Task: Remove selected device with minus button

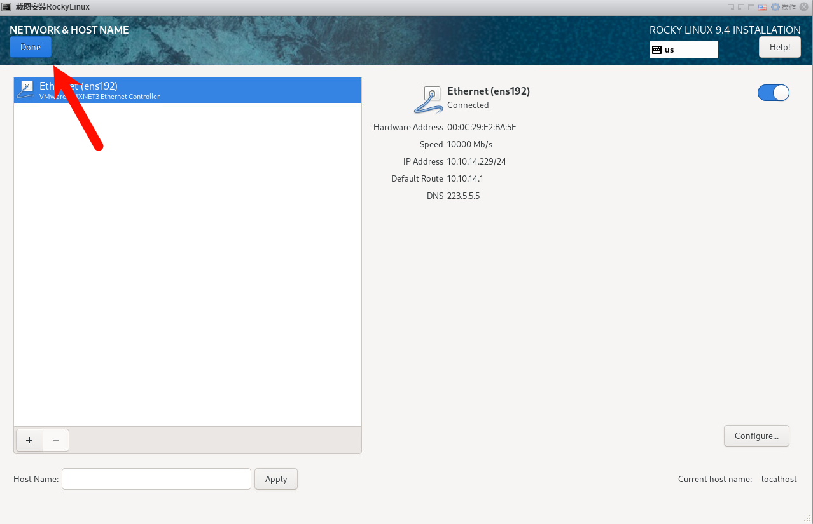Action: pyautogui.click(x=56, y=440)
